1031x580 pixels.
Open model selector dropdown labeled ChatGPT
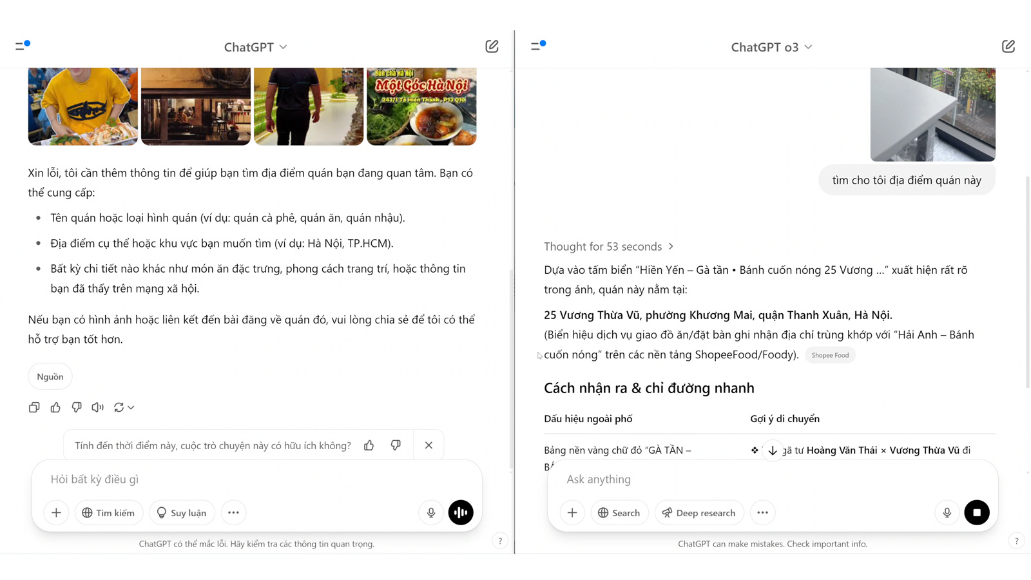[256, 47]
